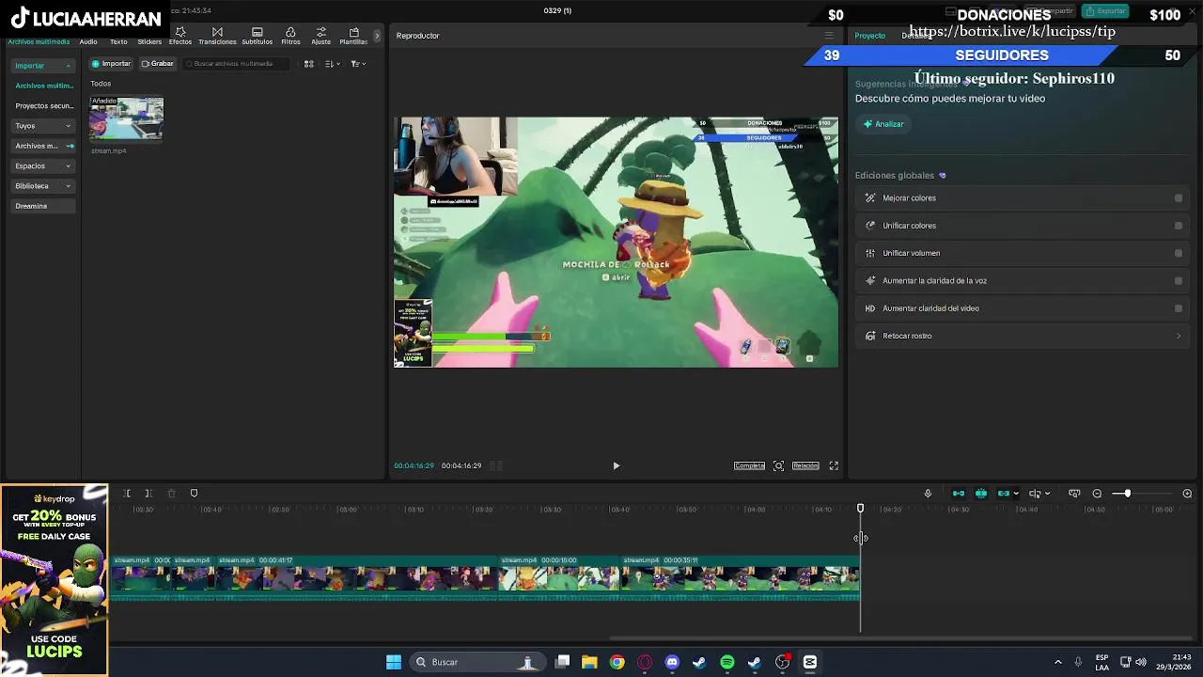Viewport: 1203px width, 677px height.
Task: Click the timeline fit-to-window zoom icon
Action: point(1074,494)
